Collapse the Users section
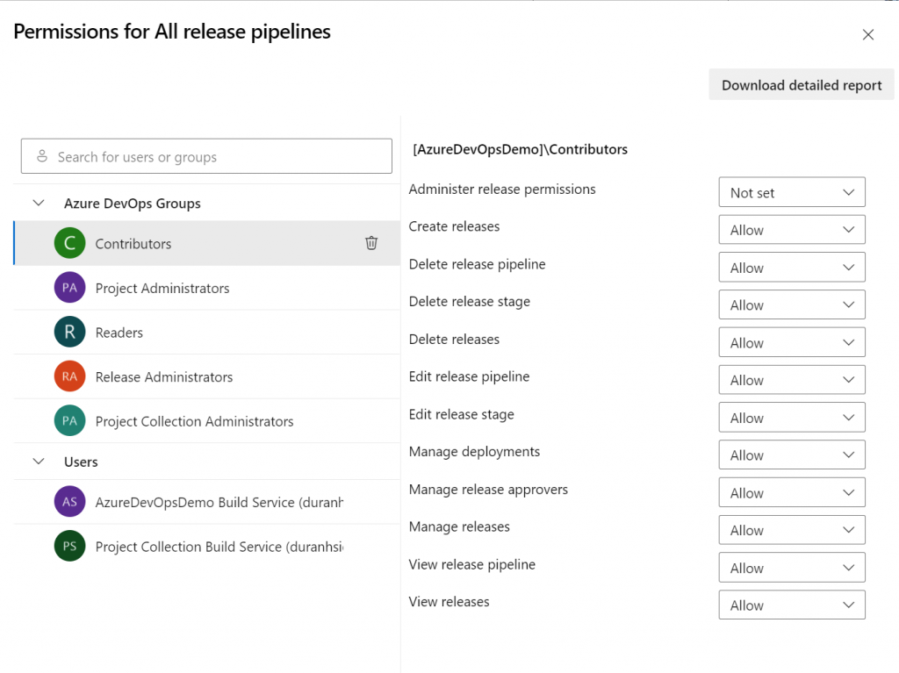Screen dimensions: 899x673 point(39,461)
